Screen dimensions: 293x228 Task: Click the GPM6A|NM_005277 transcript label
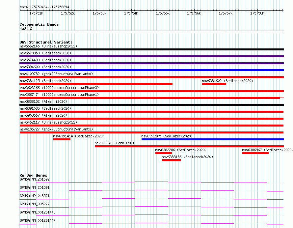35,204
